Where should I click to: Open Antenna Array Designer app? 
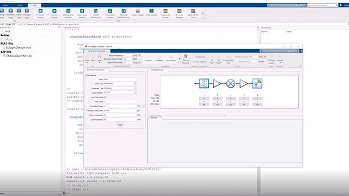click(x=68, y=13)
